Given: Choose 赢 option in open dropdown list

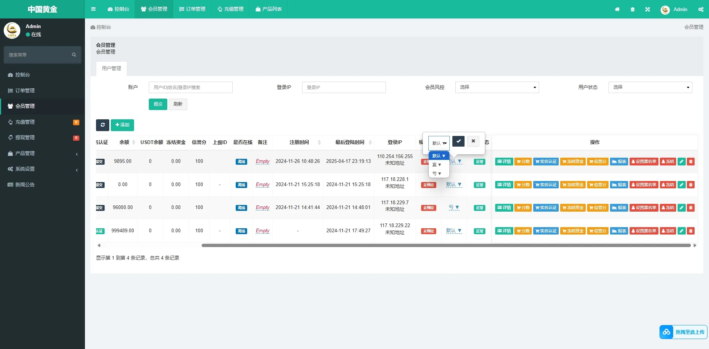Looking at the screenshot, I should click(x=437, y=165).
